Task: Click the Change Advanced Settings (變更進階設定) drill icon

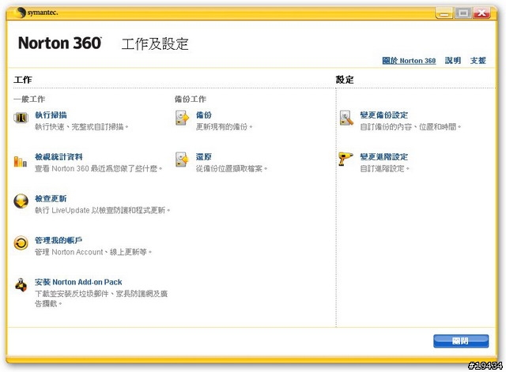Action: point(346,159)
